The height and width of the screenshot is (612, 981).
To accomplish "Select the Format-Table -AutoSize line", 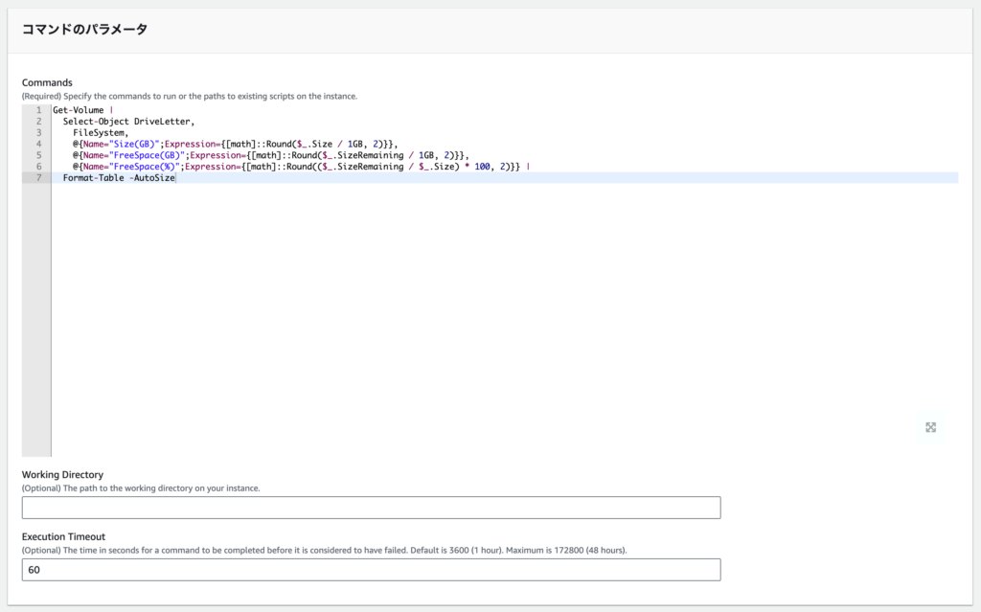I will (x=119, y=177).
